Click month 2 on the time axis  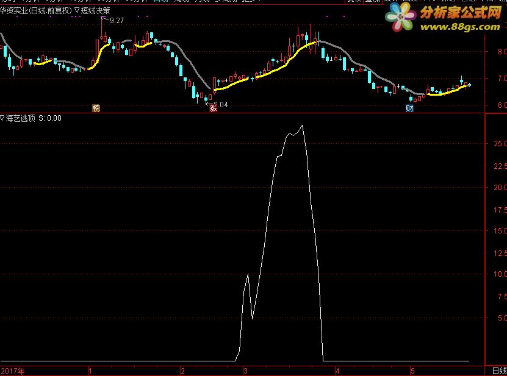pyautogui.click(x=182, y=371)
